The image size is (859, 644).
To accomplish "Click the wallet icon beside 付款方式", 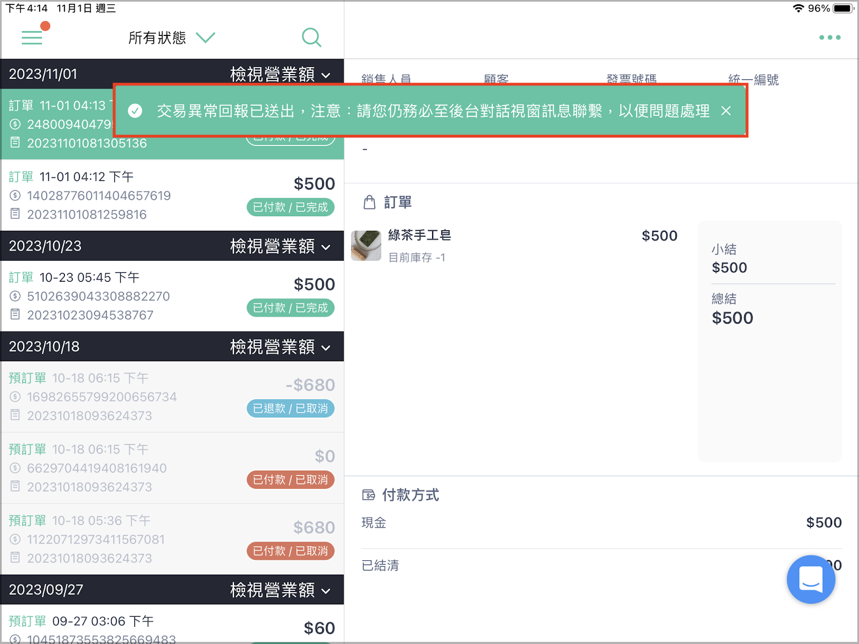I will [368, 495].
